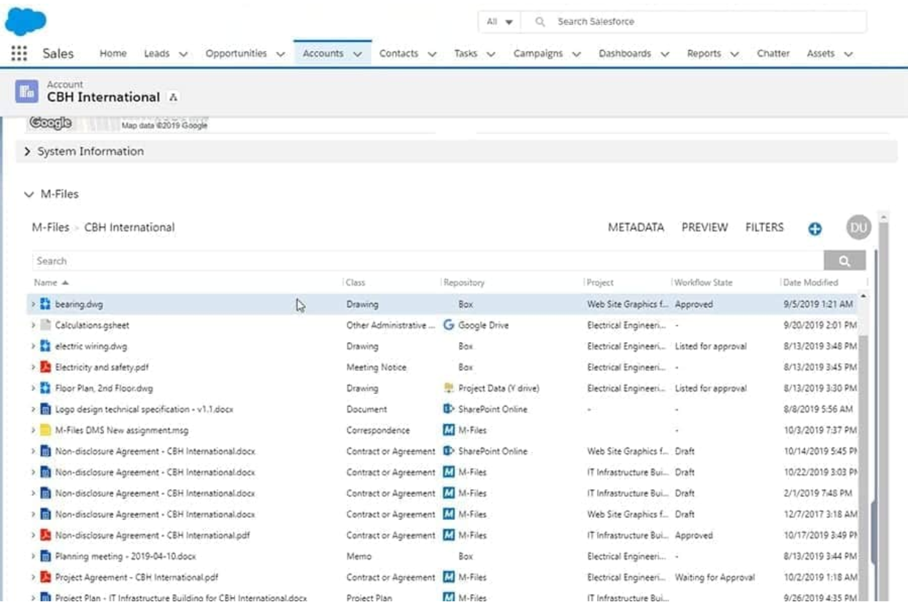Viewport: 908px width, 605px height.
Task: Click the SharePoint Online icon for Logo design specification
Action: [448, 409]
